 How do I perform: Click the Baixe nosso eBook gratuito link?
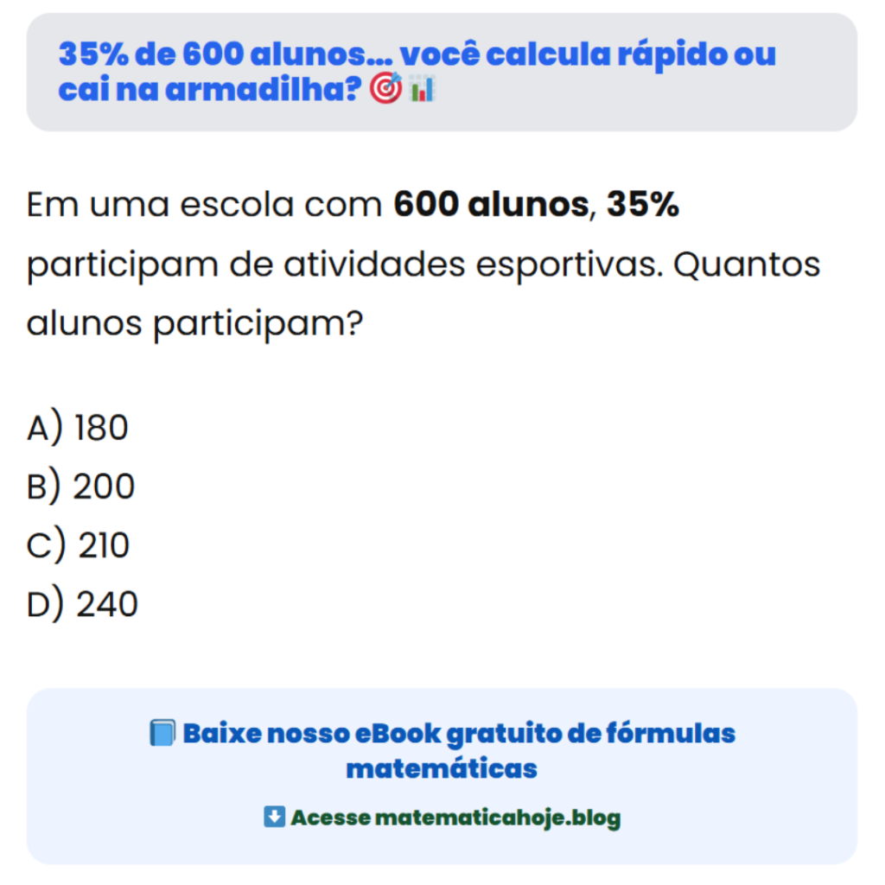[x=458, y=735]
